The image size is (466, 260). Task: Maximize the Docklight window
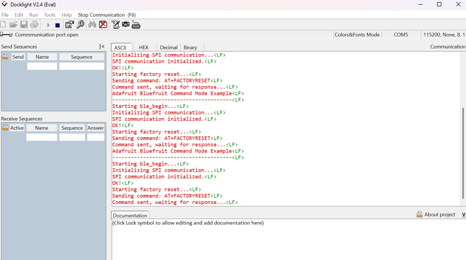439,4
